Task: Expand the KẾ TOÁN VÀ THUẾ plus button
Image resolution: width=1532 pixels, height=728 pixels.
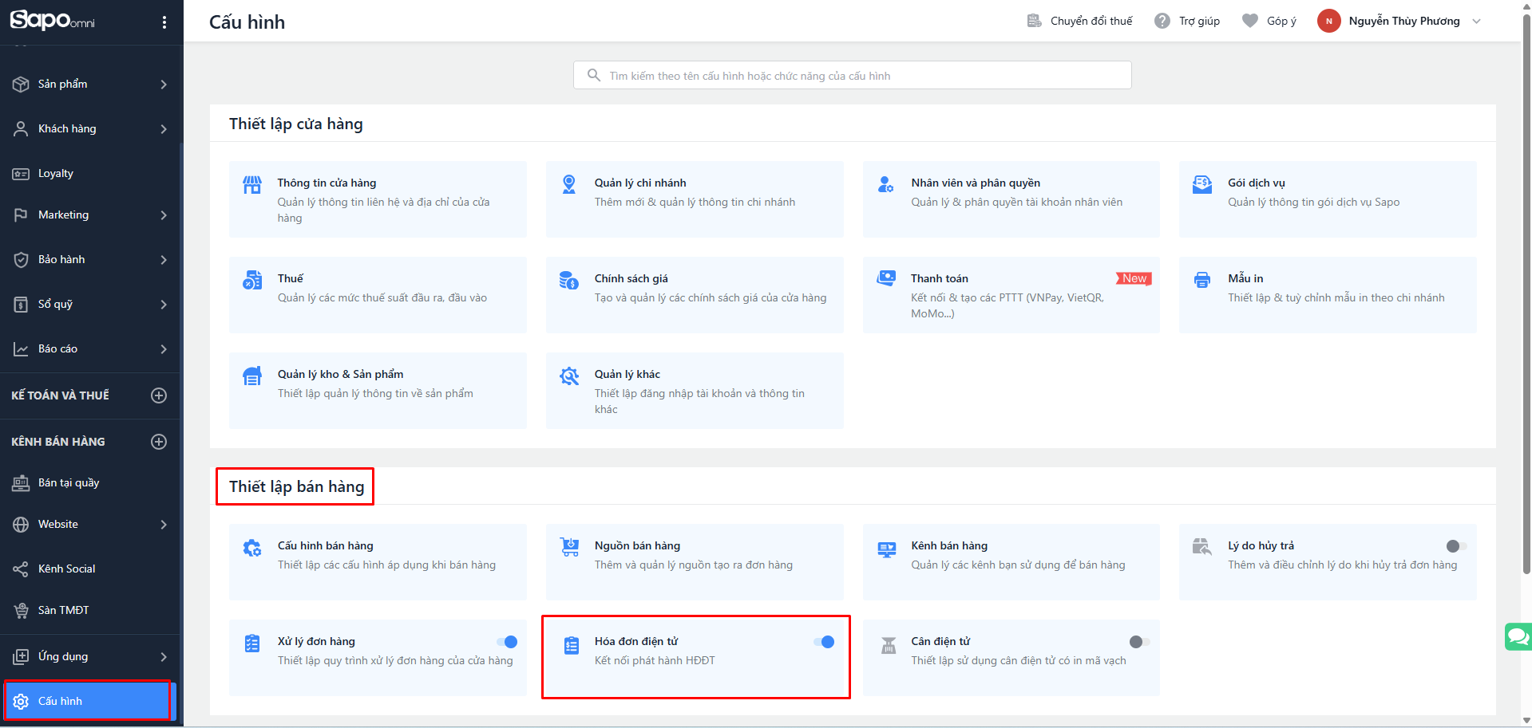Action: pyautogui.click(x=159, y=395)
